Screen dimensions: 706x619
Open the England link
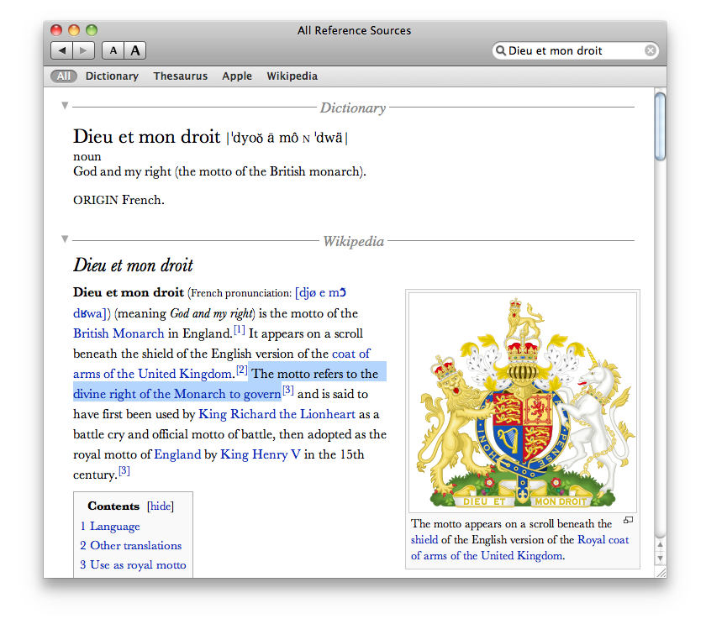click(x=177, y=454)
